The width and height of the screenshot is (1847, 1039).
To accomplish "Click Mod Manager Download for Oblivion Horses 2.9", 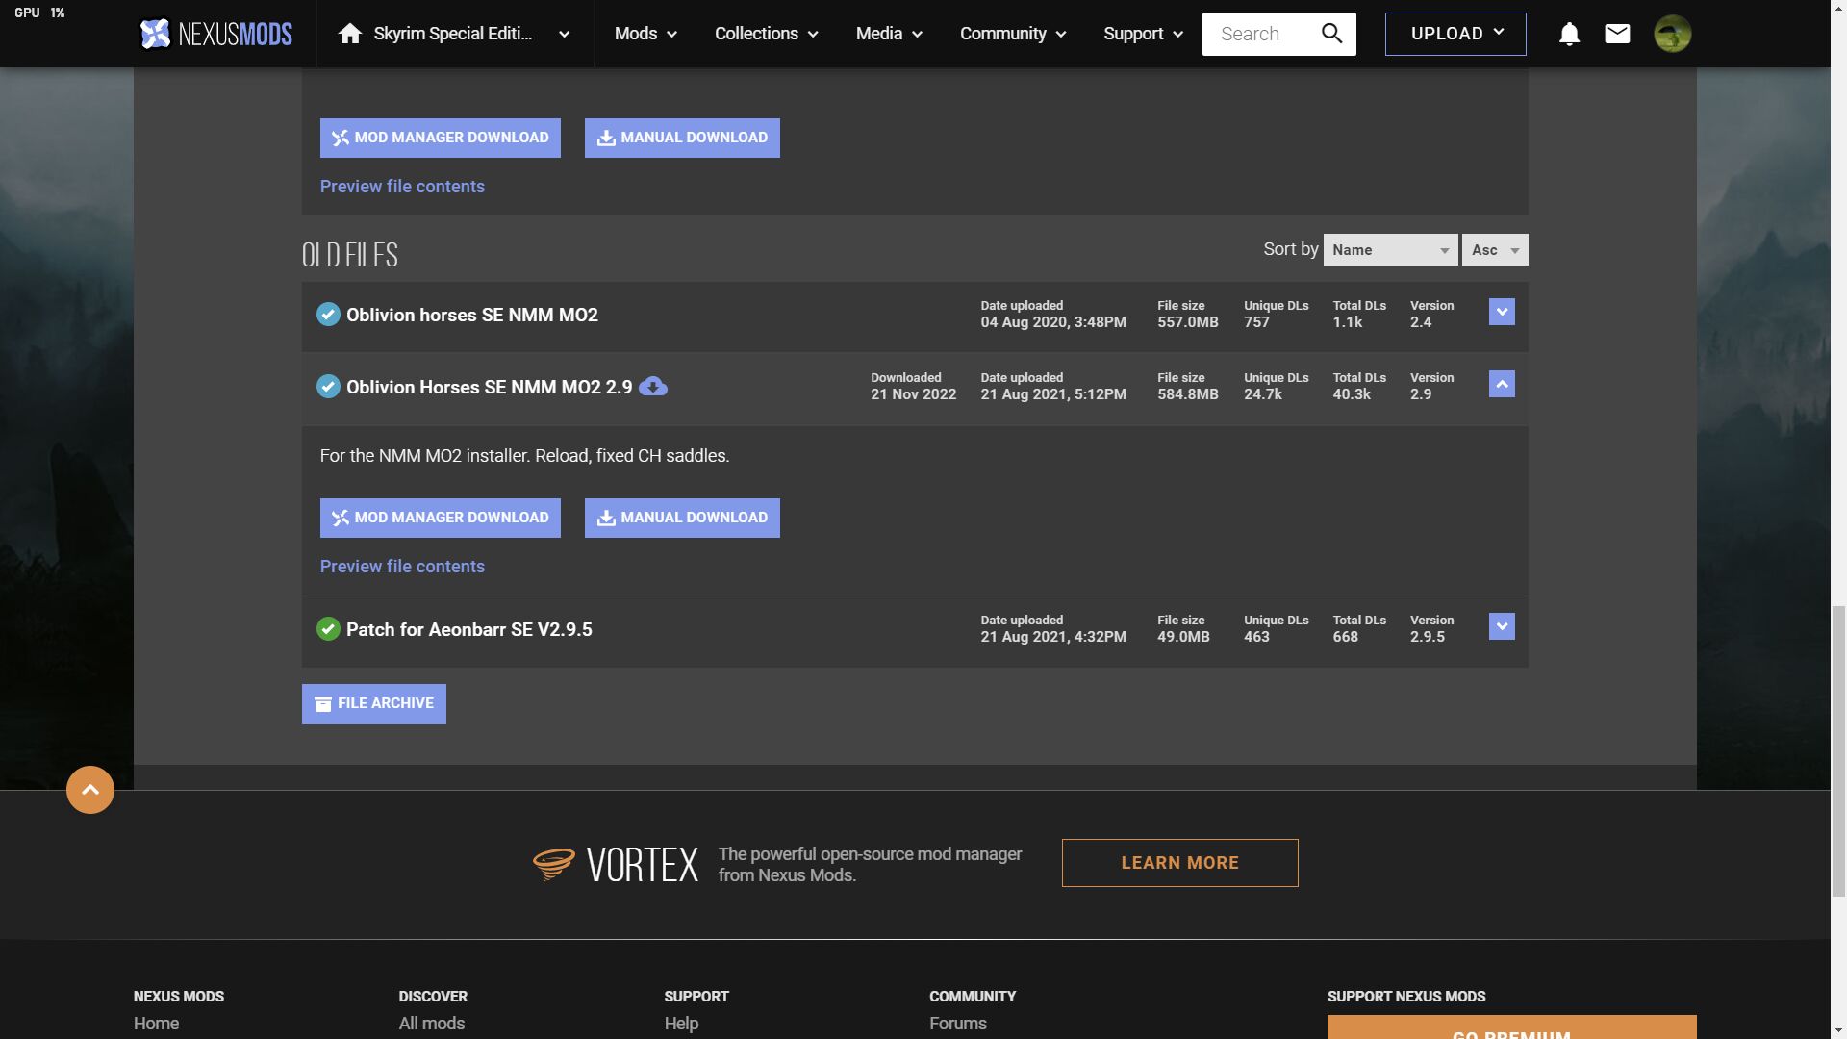I will point(441,518).
